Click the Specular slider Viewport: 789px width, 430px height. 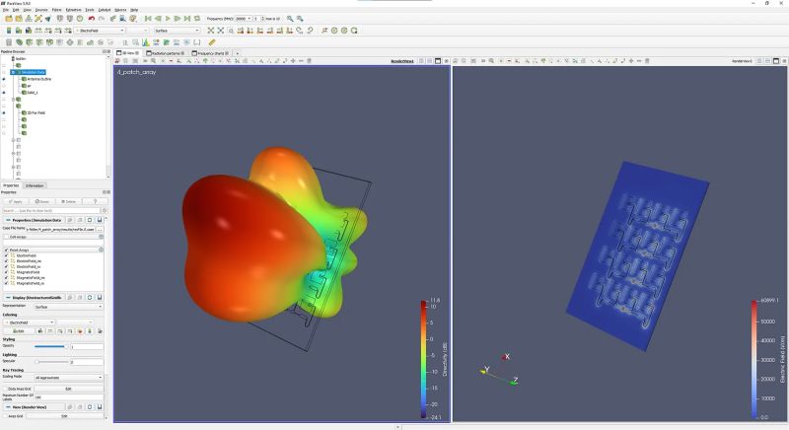[50, 362]
